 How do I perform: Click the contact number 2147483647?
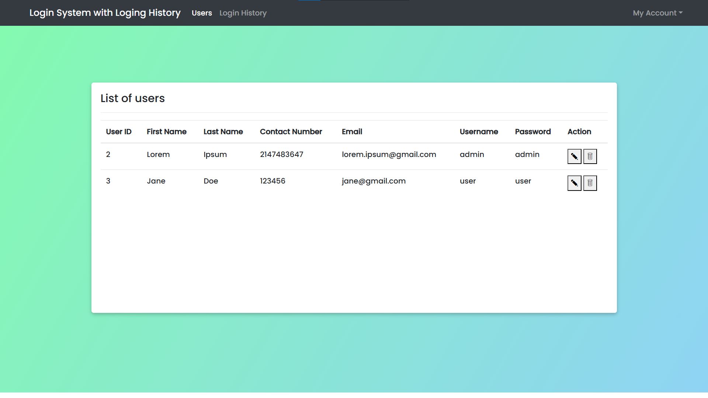tap(281, 154)
